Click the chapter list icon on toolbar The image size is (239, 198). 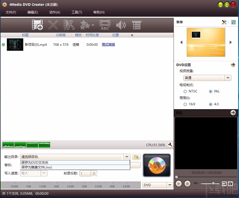pyautogui.click(x=136, y=25)
